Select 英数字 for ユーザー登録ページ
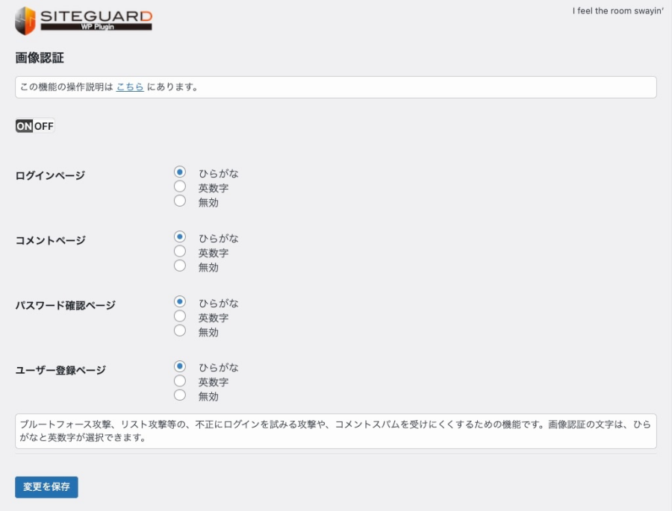 click(179, 380)
